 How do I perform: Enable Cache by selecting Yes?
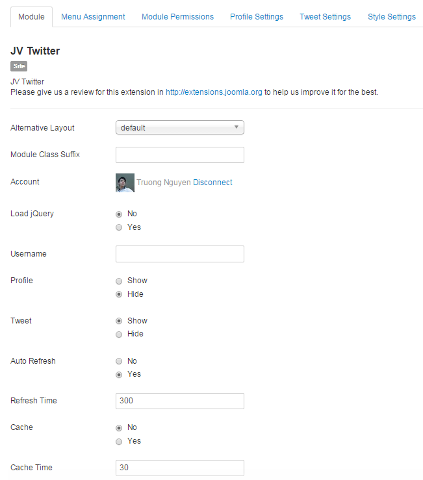pos(119,441)
